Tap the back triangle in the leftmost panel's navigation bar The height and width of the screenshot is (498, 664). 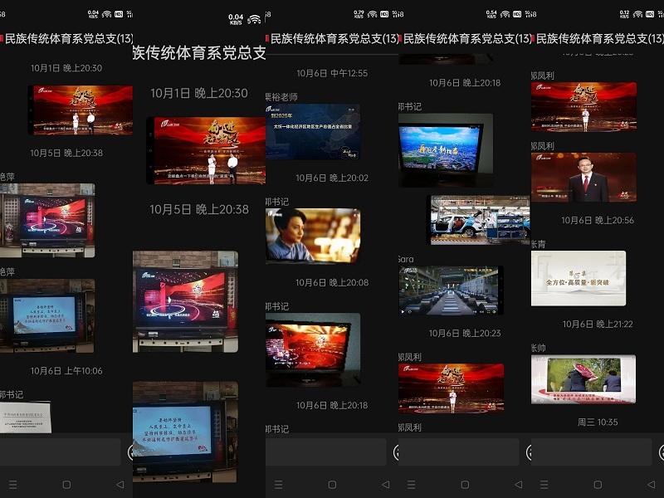click(120, 484)
